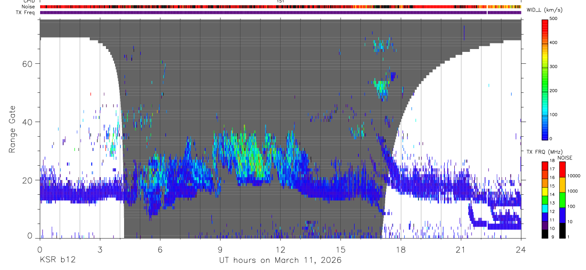The width and height of the screenshot is (586, 270).
Task: Click the 'Range Gate' y-axis title
Action: click(12, 129)
